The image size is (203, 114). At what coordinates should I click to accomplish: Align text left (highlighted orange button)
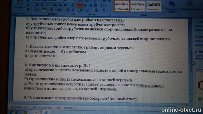[80, 5]
